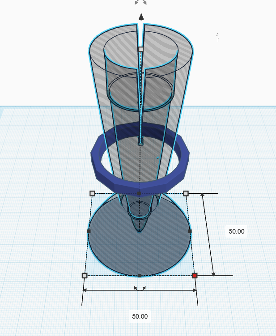Click the 50.00 dimension field at the bottom

coord(140,316)
